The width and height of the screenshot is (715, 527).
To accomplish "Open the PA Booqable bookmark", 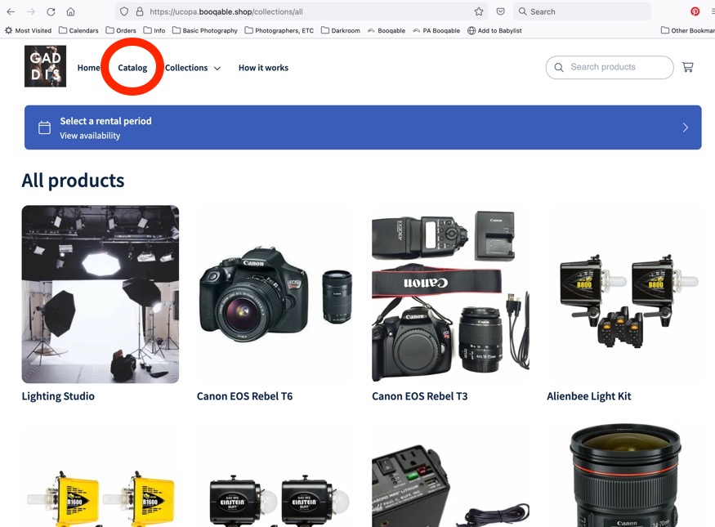I will (436, 30).
